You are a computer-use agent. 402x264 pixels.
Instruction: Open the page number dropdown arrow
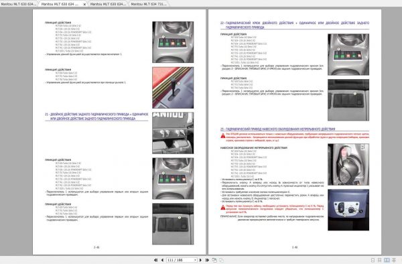(195, 260)
